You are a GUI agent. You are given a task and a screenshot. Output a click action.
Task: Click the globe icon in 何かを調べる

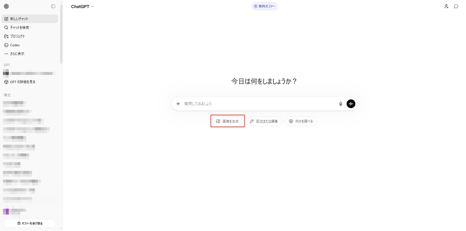click(291, 121)
